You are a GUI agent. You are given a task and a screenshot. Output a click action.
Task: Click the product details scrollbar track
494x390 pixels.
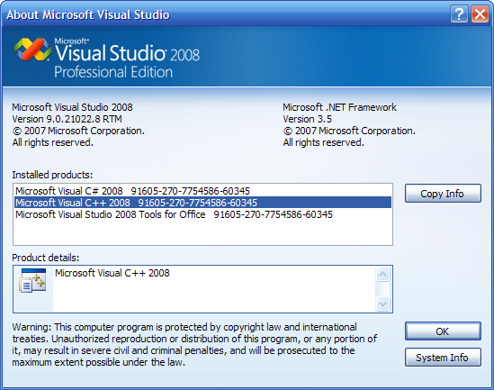[382, 289]
